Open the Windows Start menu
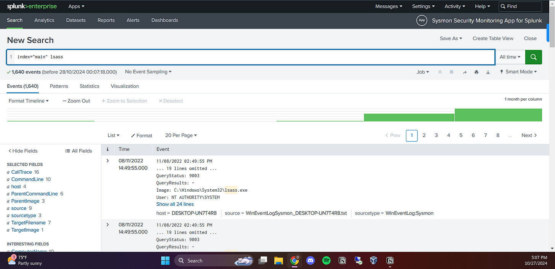 165,261
